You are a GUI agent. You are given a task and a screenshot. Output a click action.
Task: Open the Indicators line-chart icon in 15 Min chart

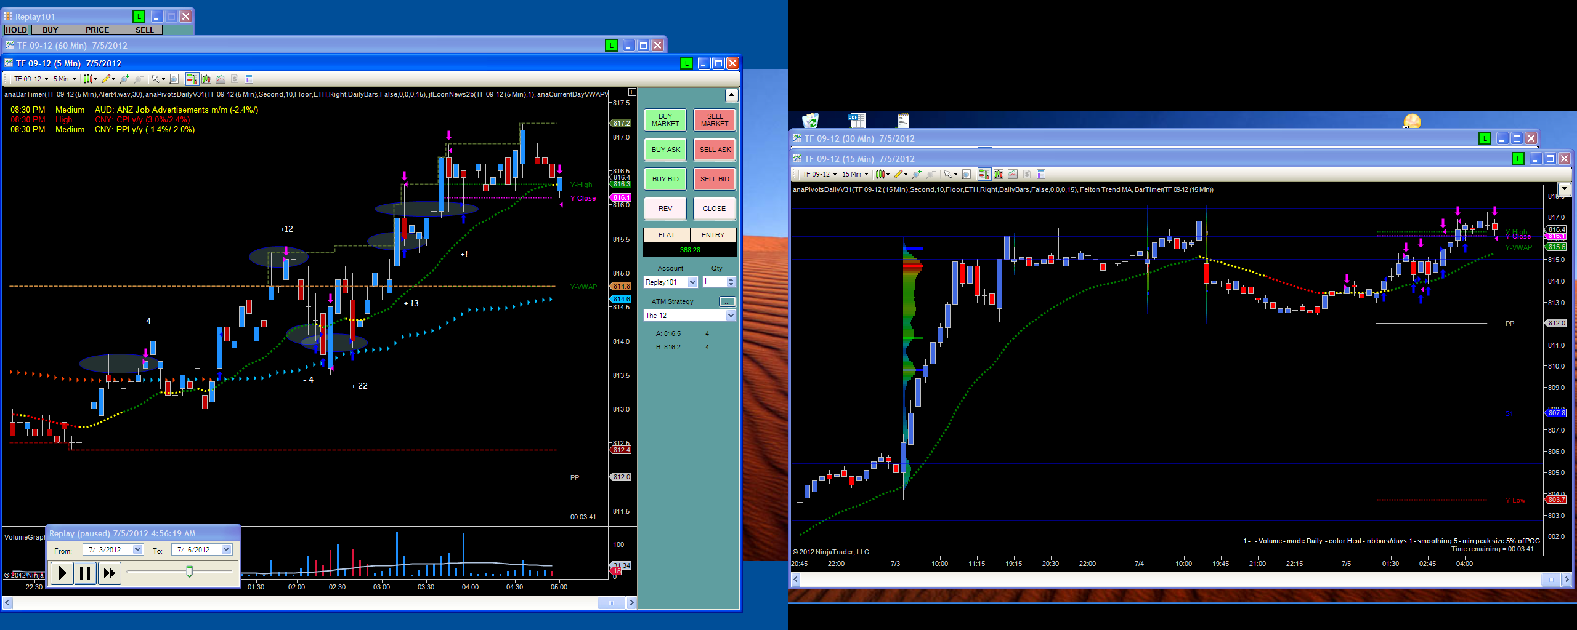[1013, 174]
